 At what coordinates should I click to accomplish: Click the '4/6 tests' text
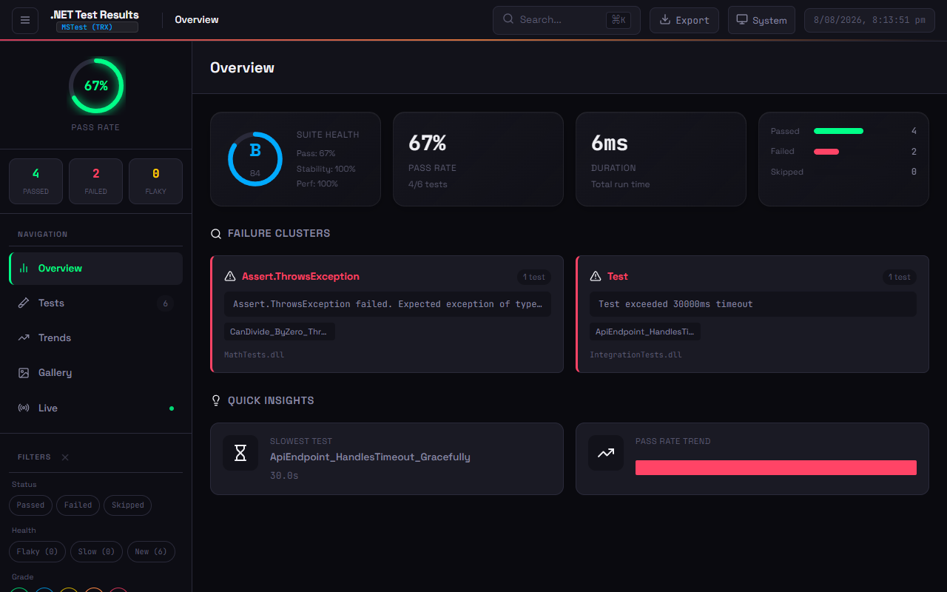click(x=428, y=184)
